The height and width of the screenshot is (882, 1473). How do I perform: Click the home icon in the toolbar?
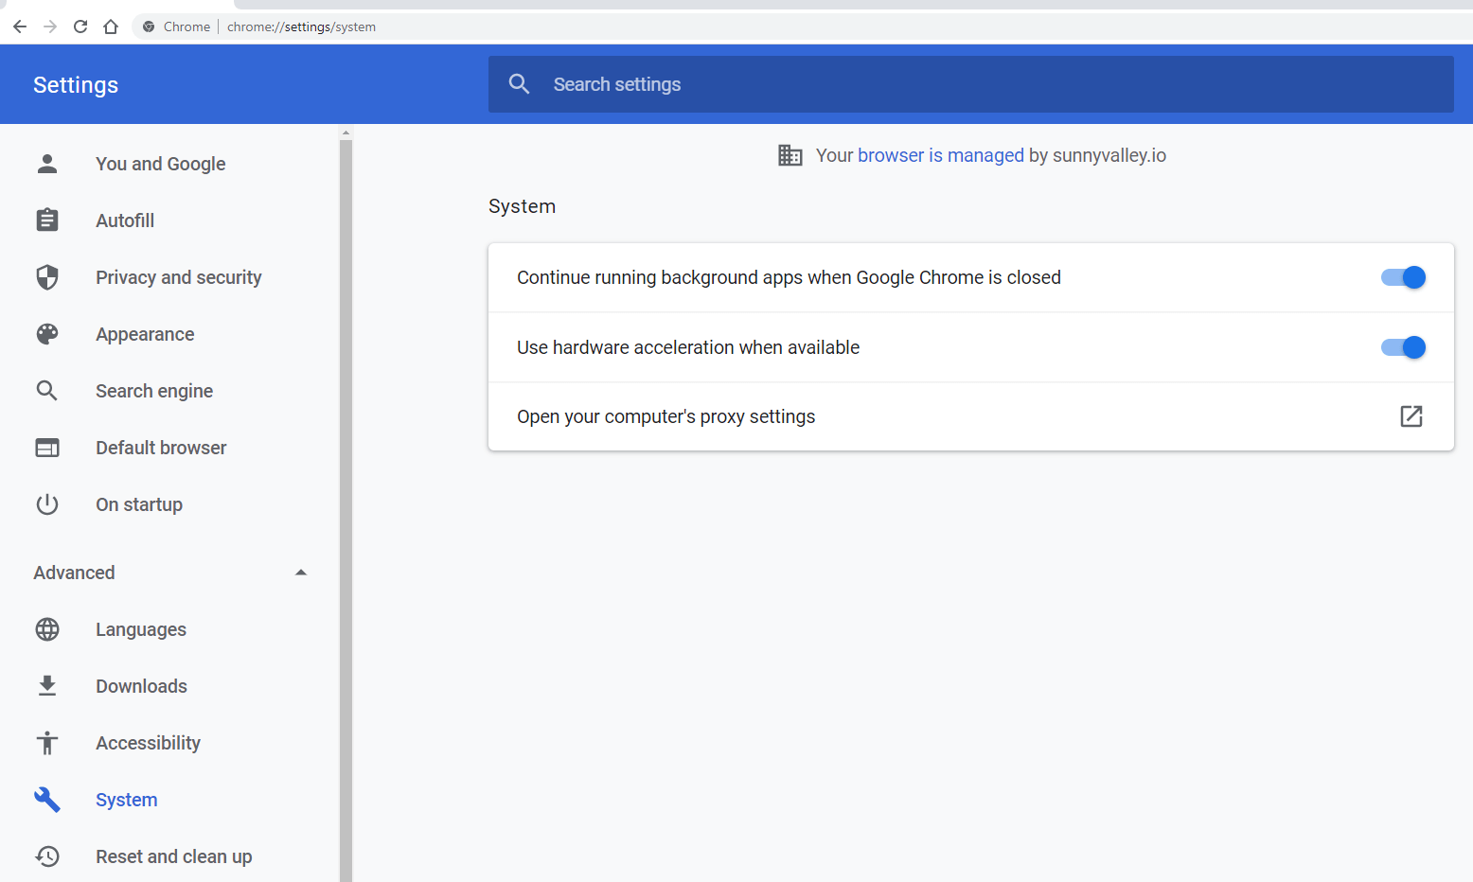tap(111, 26)
